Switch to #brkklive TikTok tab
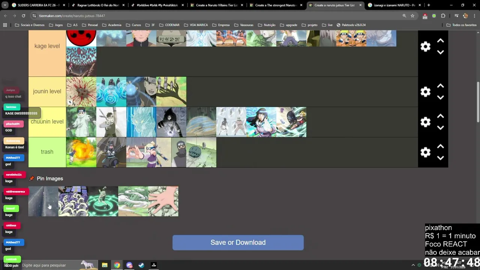 tap(157, 5)
